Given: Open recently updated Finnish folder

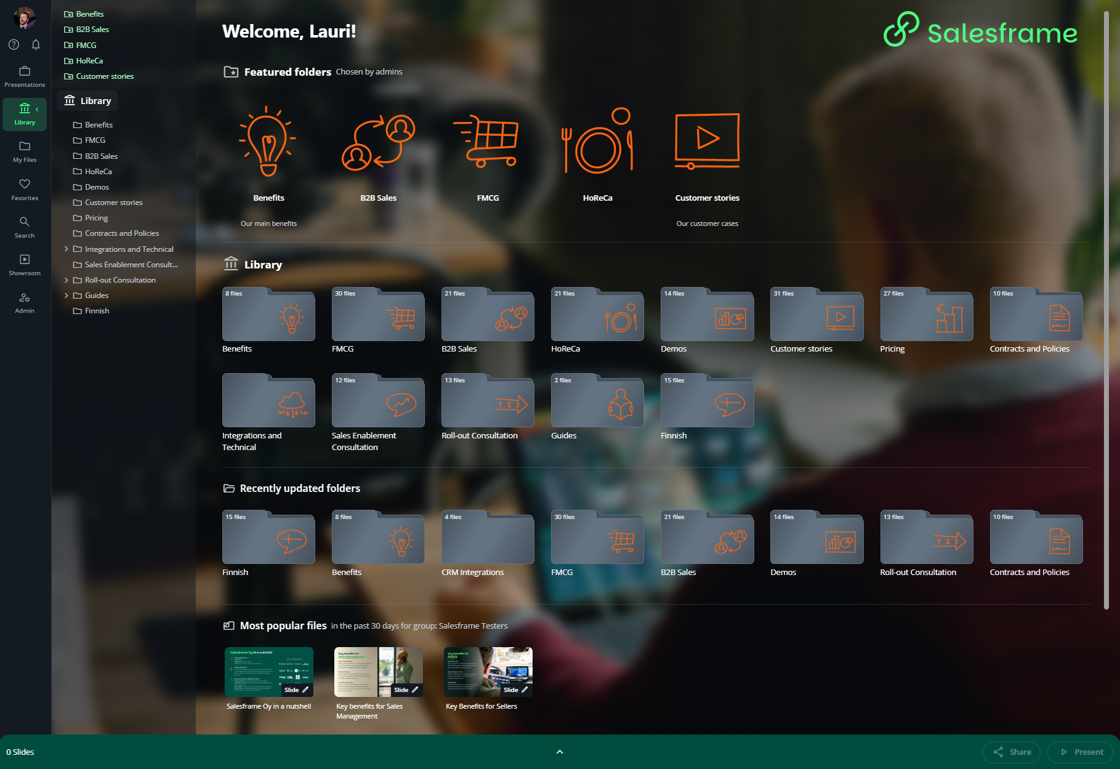Looking at the screenshot, I should click(268, 537).
